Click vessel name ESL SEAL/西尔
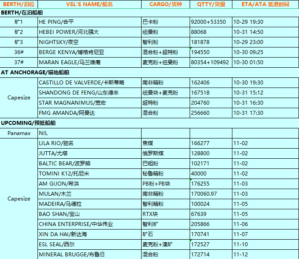The height and width of the screenshot is (259, 299). [56, 244]
